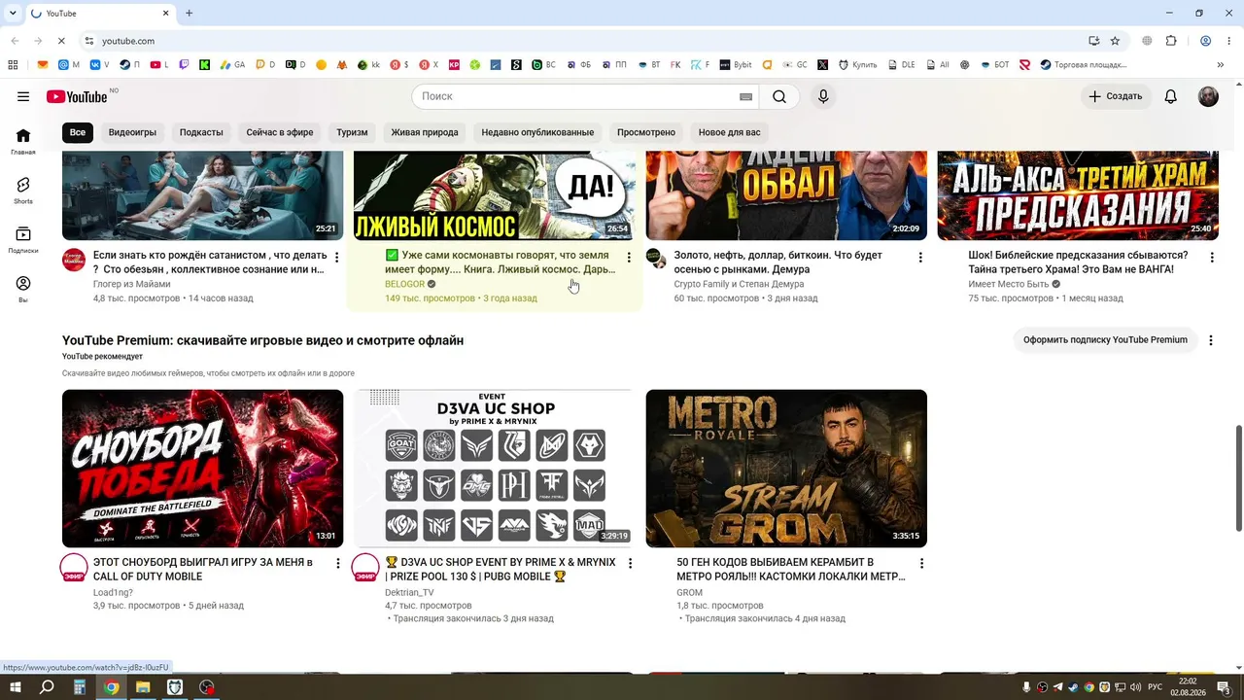Open Shorts in the left sidebar
This screenshot has height=700, width=1244.
click(23, 191)
